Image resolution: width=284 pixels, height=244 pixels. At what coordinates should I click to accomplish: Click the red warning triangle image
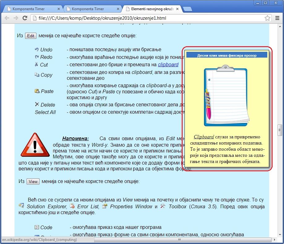pos(35,145)
